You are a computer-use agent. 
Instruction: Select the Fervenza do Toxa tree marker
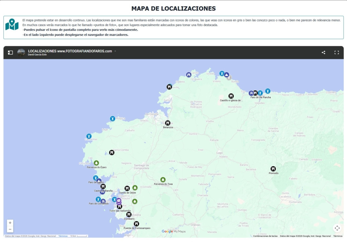tap(163, 180)
